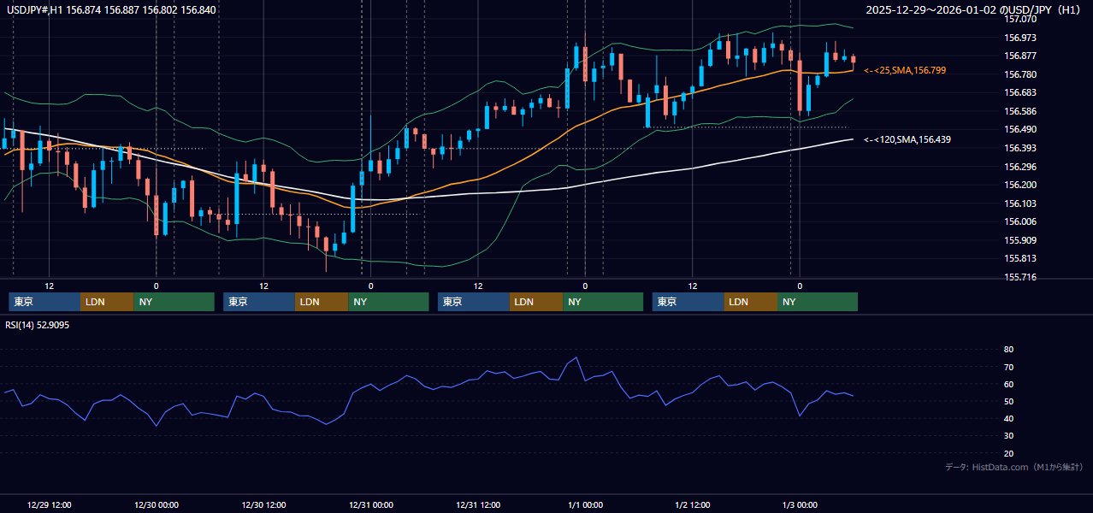Click the NY session block for 12/29
Image resolution: width=1093 pixels, height=513 pixels.
tap(174, 302)
